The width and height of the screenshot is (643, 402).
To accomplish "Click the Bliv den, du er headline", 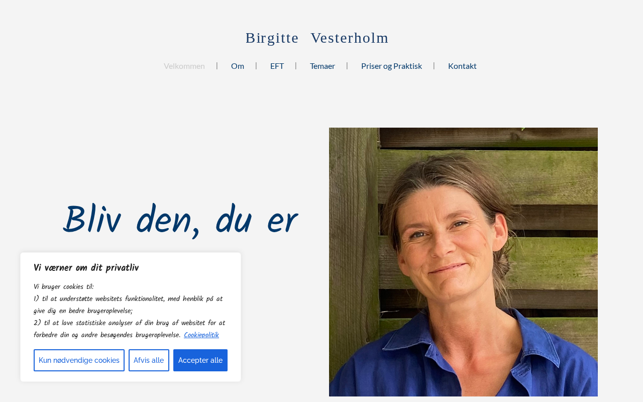I will tap(180, 221).
